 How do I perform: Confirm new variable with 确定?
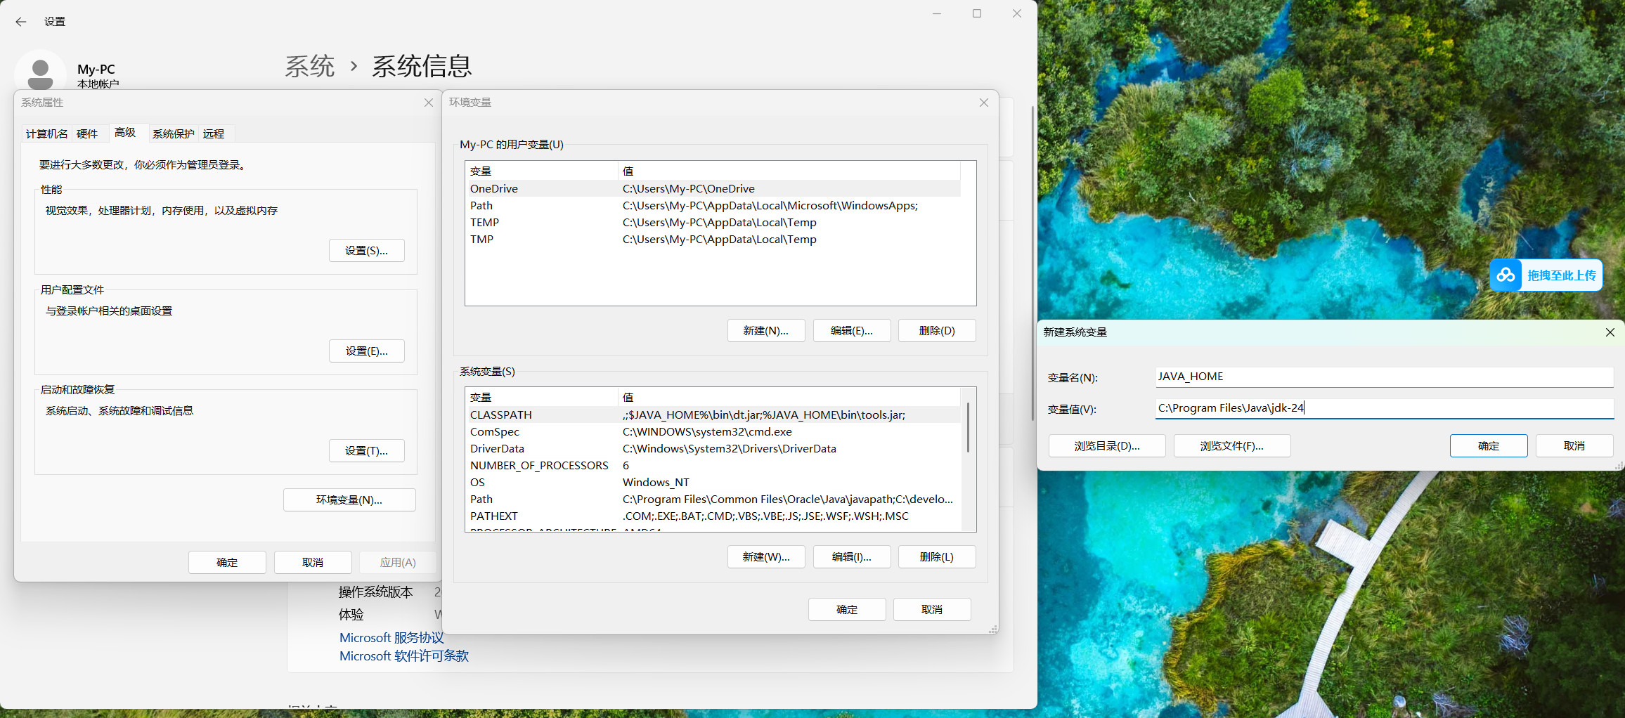1488,445
